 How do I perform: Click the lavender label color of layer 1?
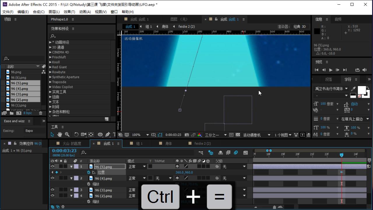76,167
